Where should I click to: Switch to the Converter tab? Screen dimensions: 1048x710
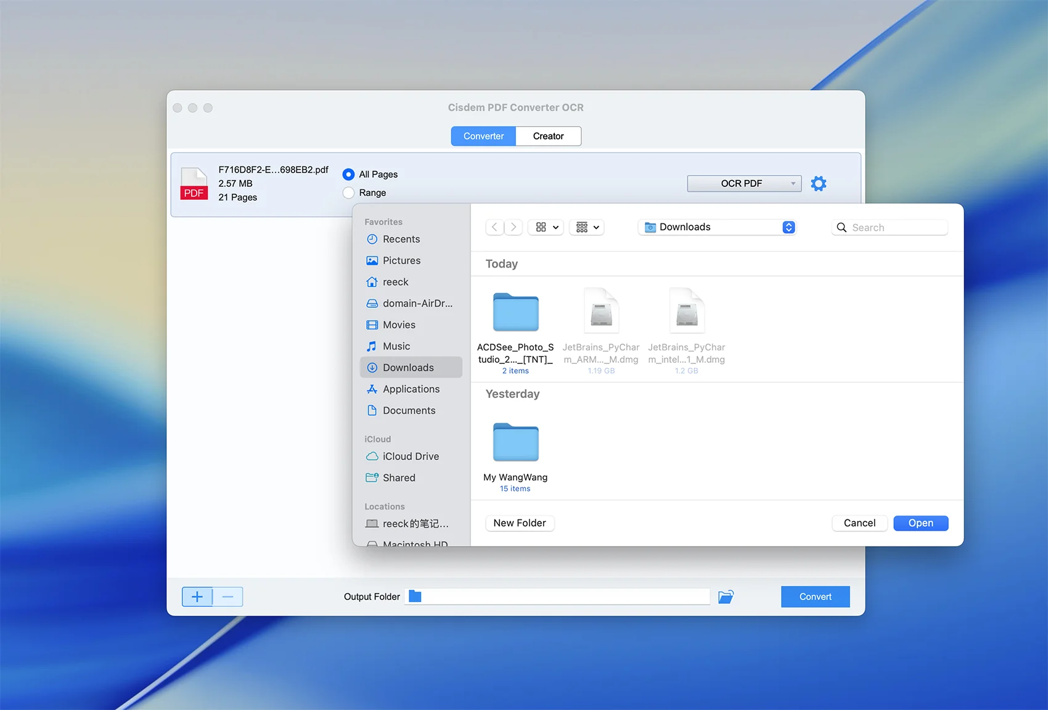coord(483,136)
